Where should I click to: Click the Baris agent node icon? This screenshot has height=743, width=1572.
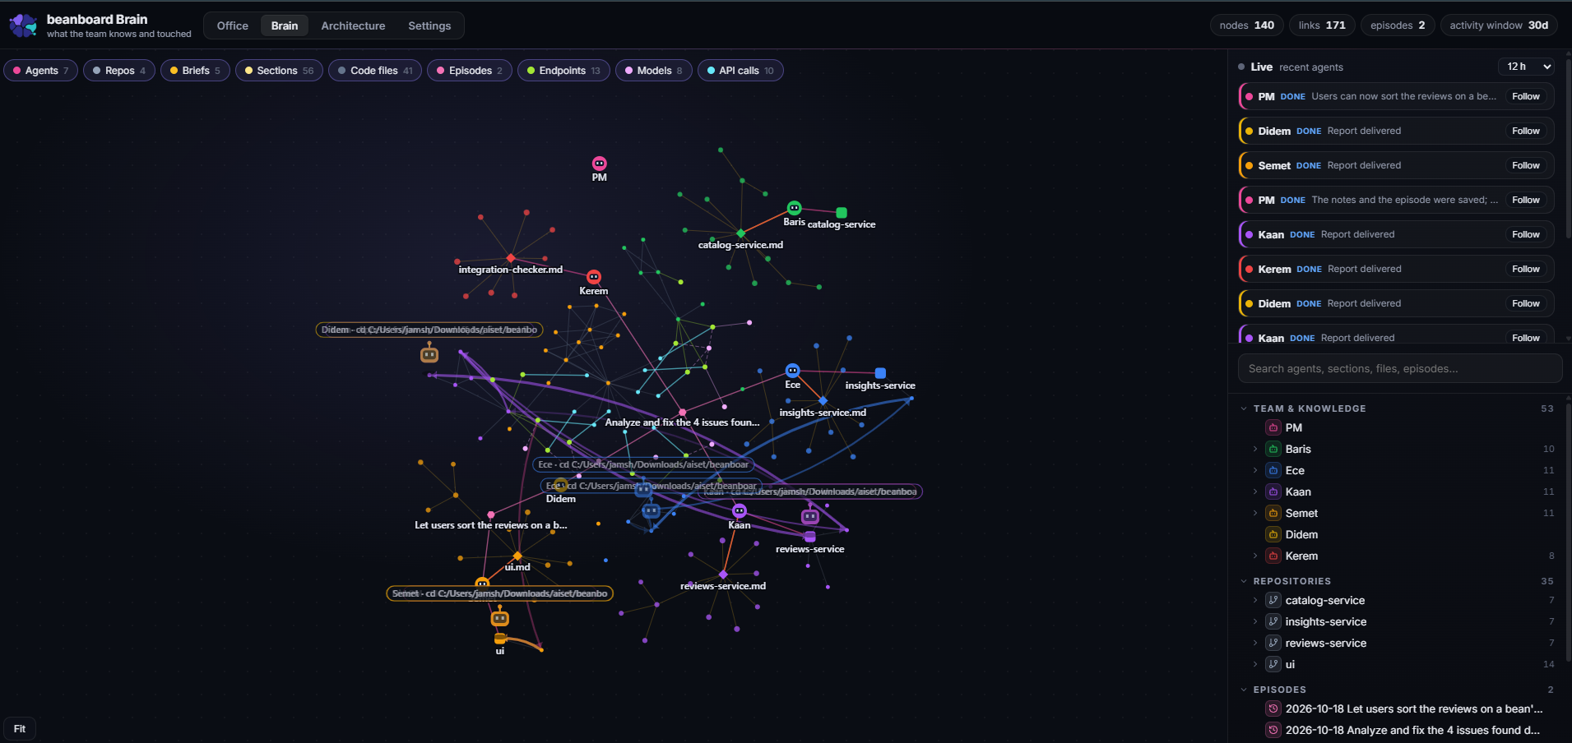tap(794, 208)
